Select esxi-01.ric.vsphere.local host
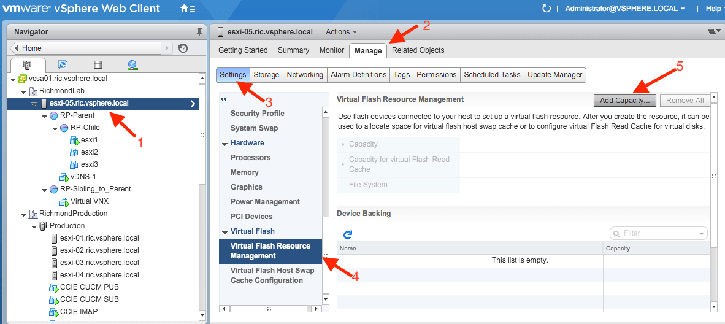This screenshot has height=324, width=725. [x=99, y=238]
